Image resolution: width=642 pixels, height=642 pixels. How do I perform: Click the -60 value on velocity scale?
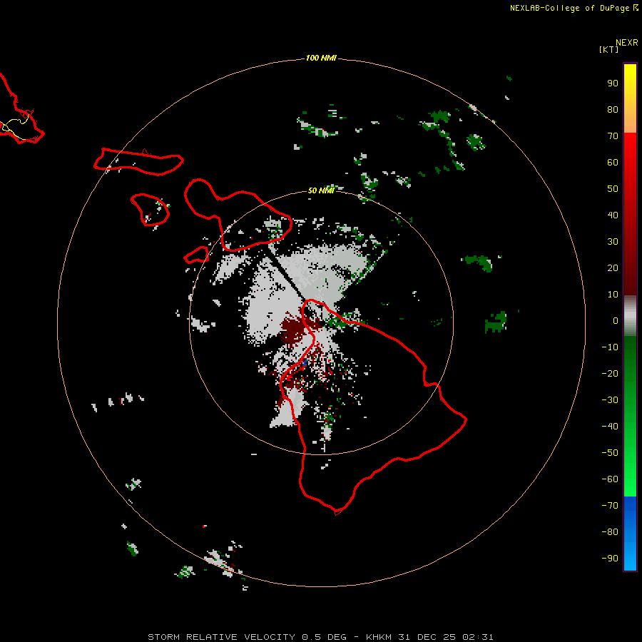click(x=610, y=479)
